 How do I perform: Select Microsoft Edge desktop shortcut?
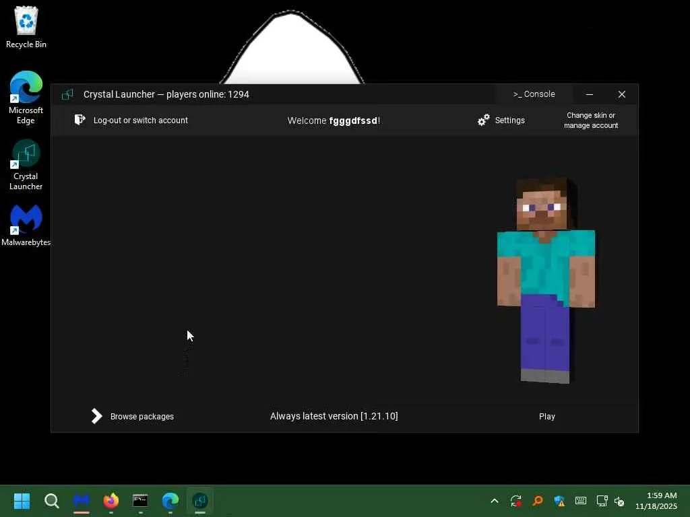pyautogui.click(x=26, y=98)
